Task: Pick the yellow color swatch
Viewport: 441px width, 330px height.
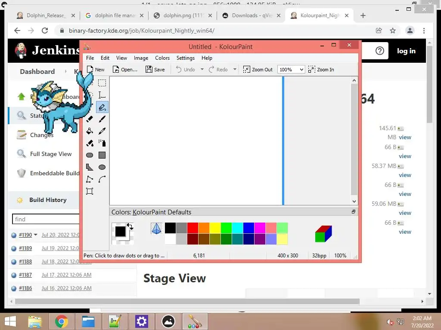Action: pyautogui.click(x=215, y=228)
